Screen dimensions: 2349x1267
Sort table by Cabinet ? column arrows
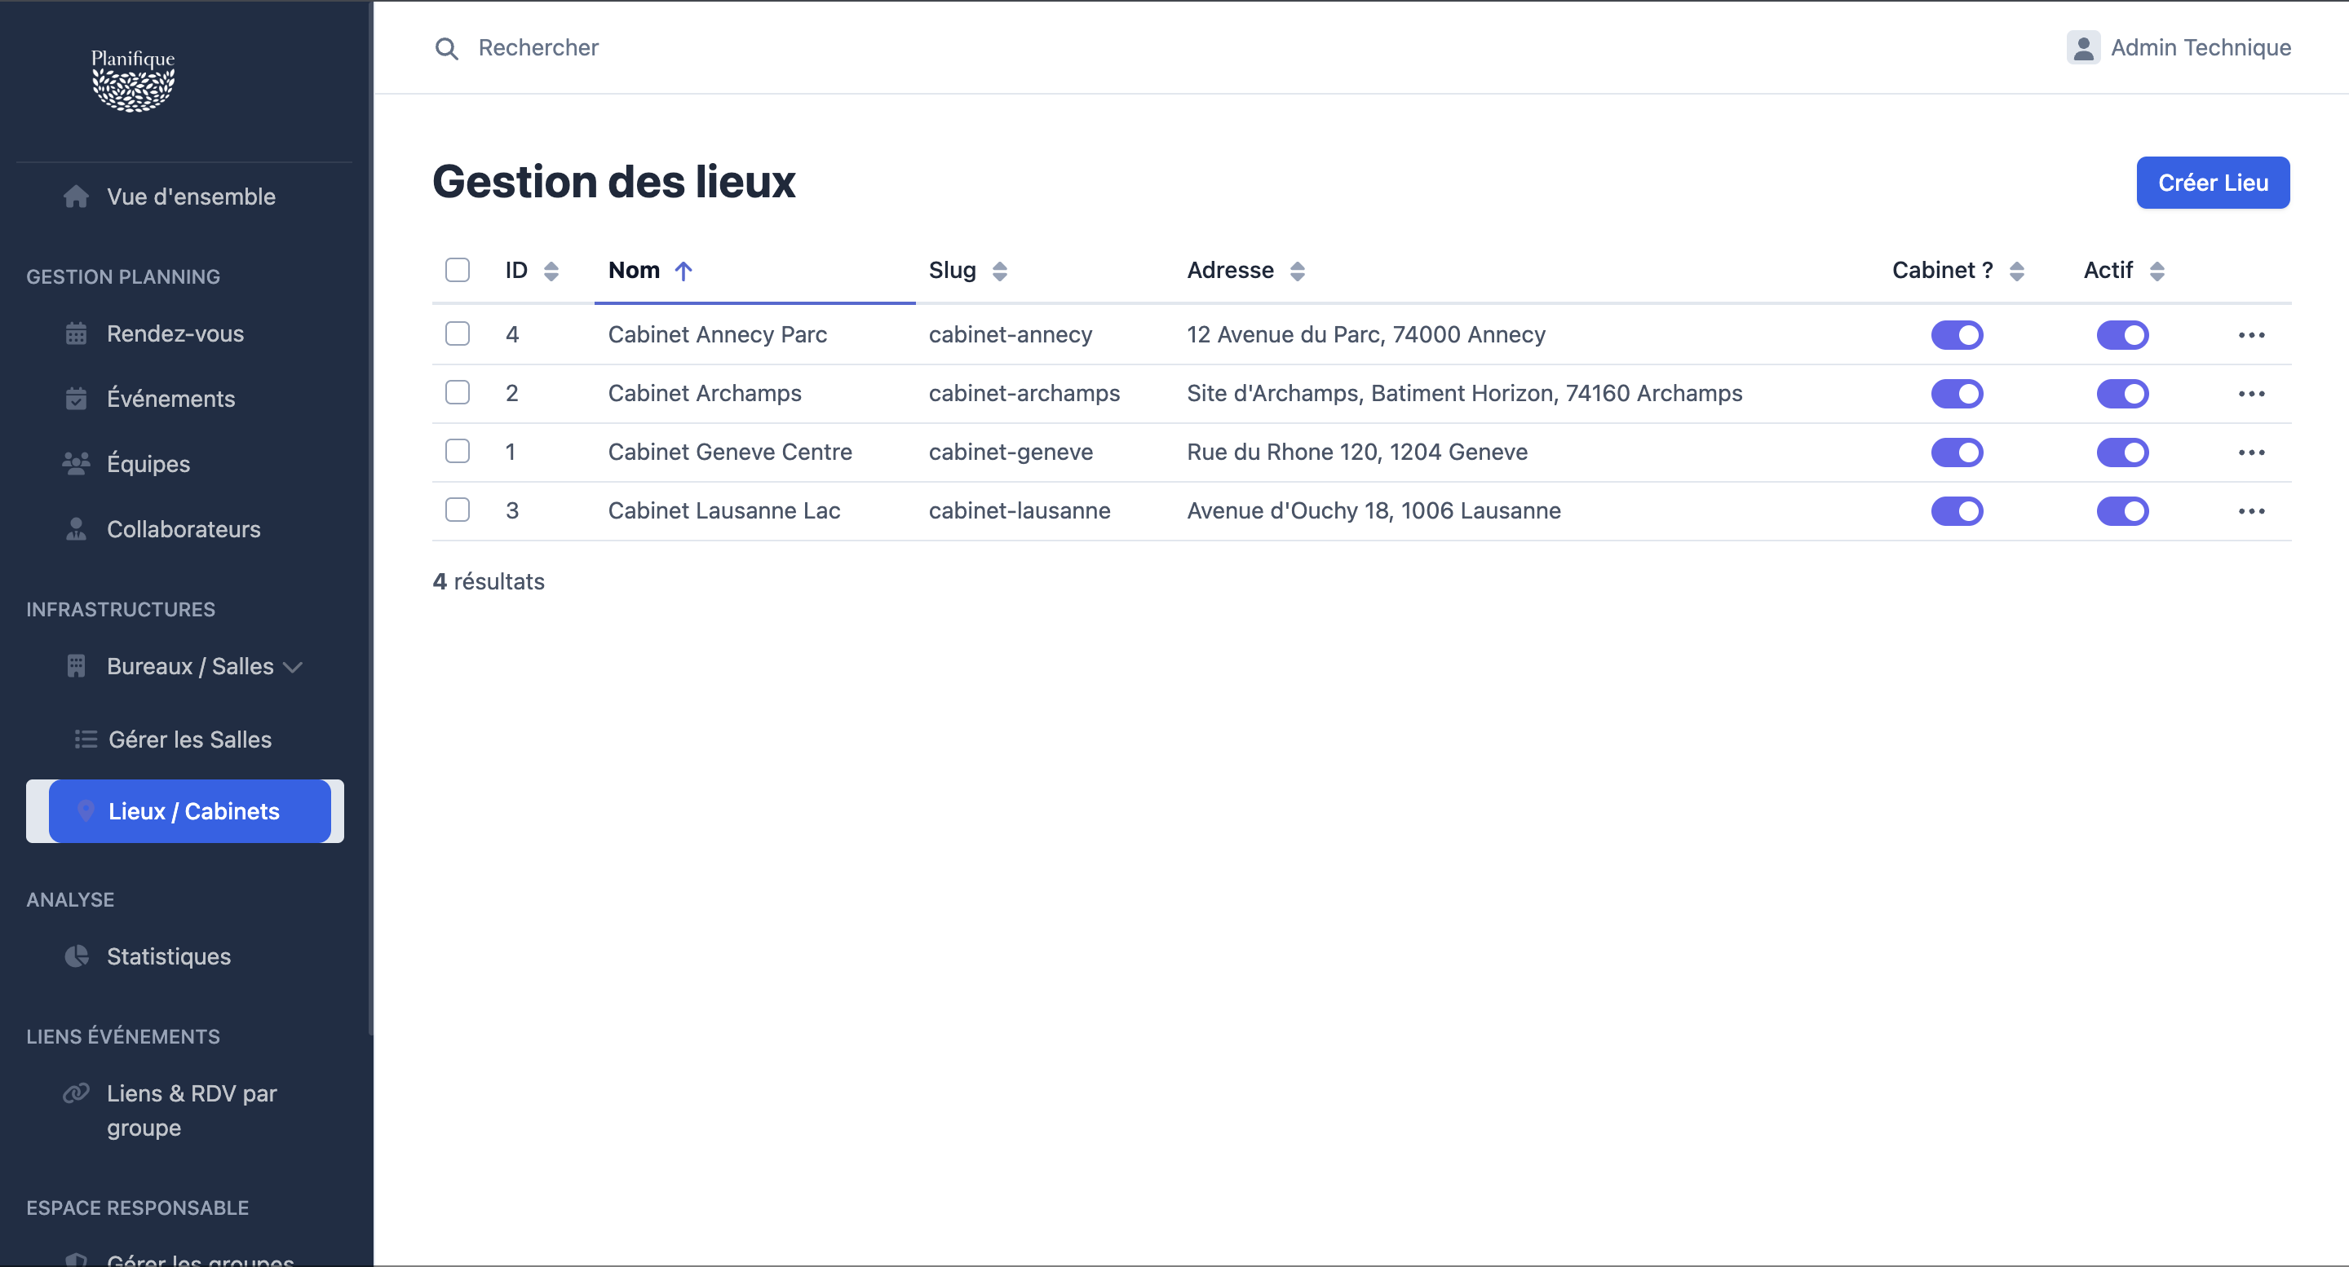click(x=2016, y=271)
